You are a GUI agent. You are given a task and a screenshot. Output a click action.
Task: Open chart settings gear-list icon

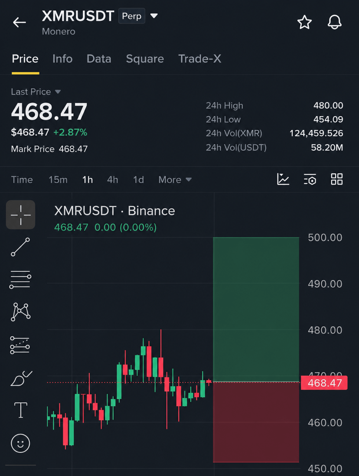pyautogui.click(x=310, y=179)
